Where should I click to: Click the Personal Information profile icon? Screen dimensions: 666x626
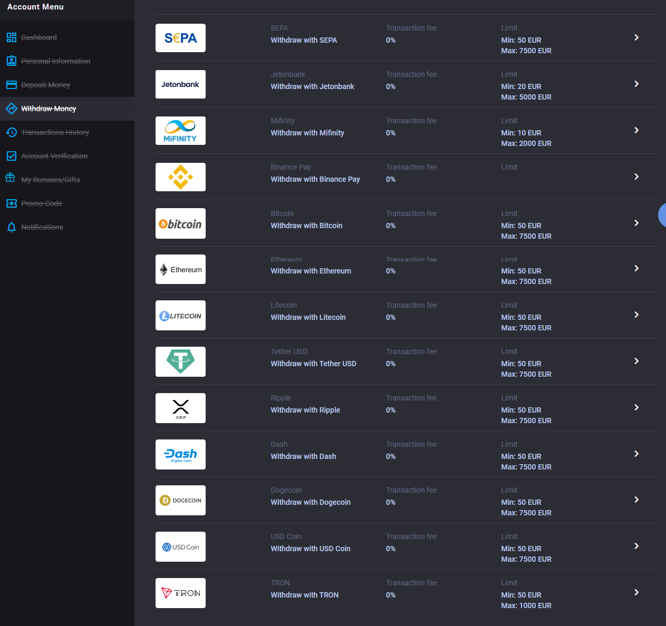point(11,61)
